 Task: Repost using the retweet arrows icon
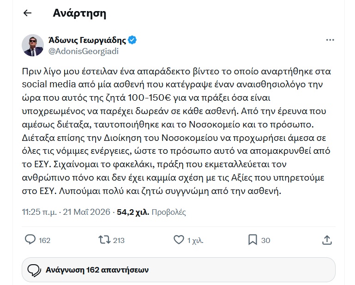point(104,240)
